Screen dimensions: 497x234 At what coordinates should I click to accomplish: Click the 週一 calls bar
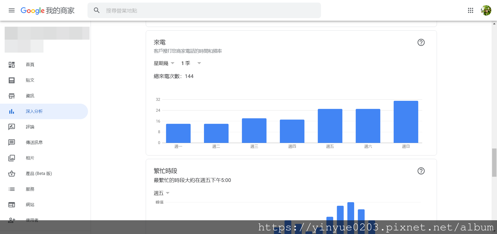pos(178,133)
